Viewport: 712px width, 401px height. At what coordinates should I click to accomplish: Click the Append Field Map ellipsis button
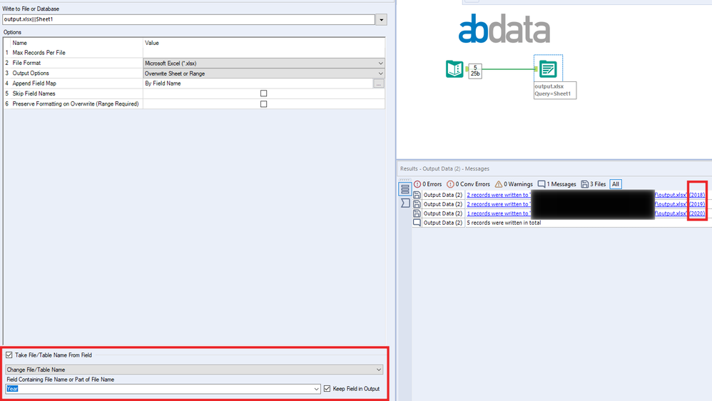point(378,83)
